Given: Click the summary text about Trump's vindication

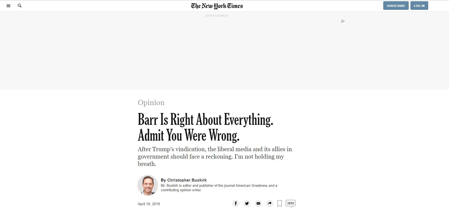Looking at the screenshot, I should pos(215,156).
